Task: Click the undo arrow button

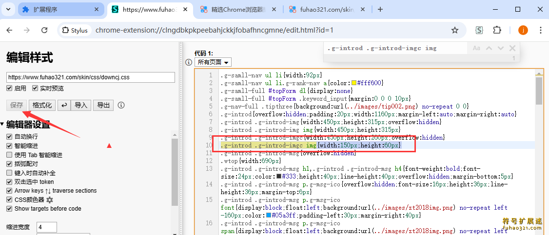Action: [x=63, y=105]
